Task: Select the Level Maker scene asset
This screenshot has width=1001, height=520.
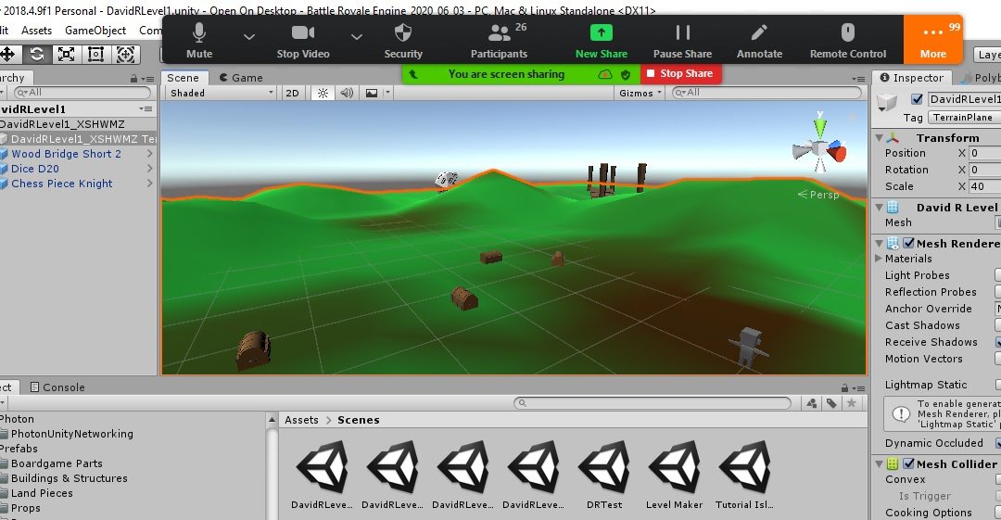Action: (674, 474)
